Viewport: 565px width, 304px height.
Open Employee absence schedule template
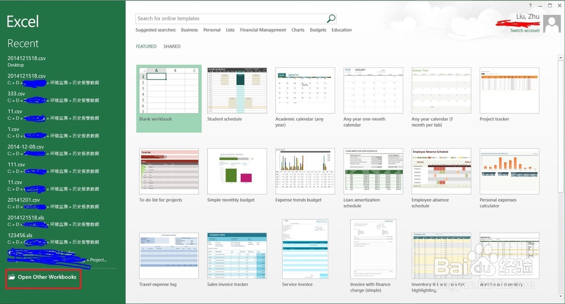441,179
